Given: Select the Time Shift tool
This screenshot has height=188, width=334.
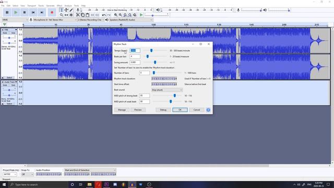Looking at the screenshot, I should [x=66, y=15].
